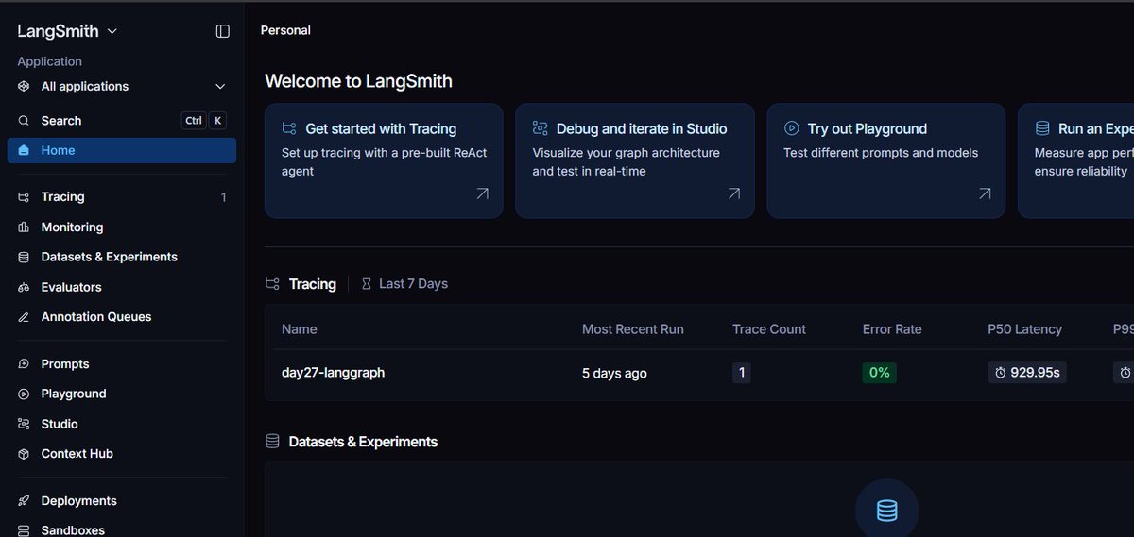The height and width of the screenshot is (537, 1134).
Task: Click the Tracing section heading
Action: click(313, 284)
